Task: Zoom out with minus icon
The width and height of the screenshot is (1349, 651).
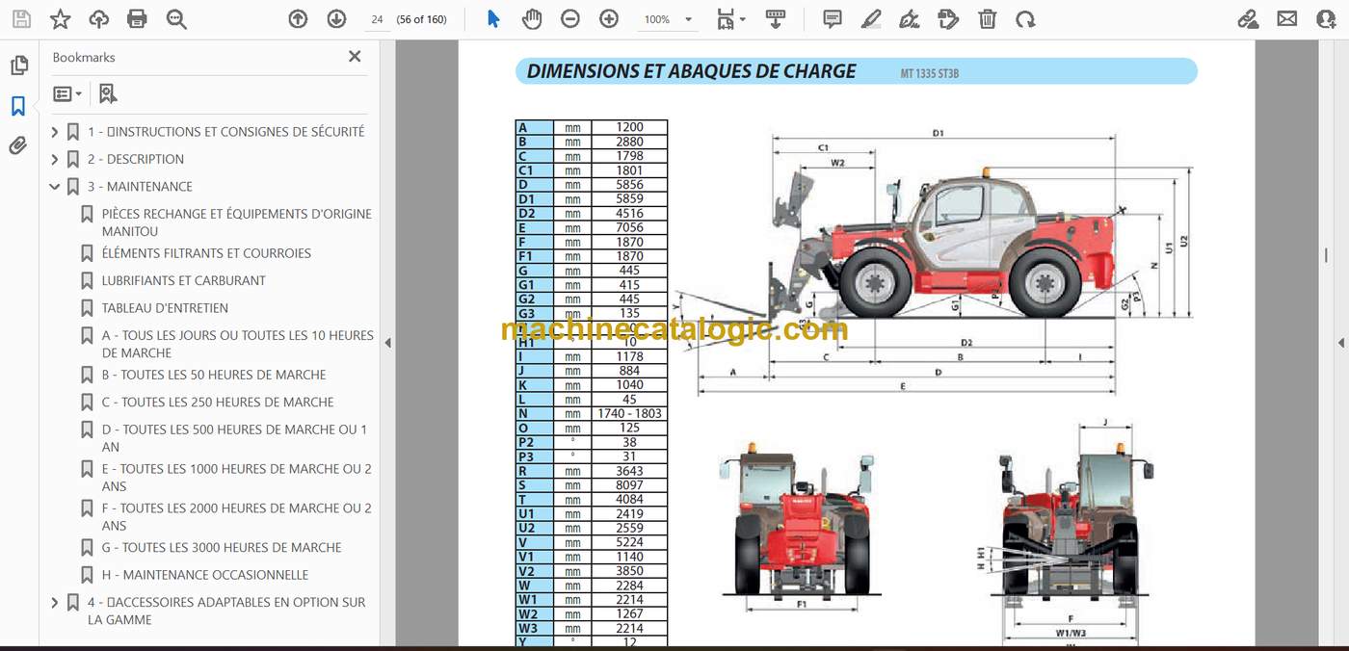Action: coord(570,18)
